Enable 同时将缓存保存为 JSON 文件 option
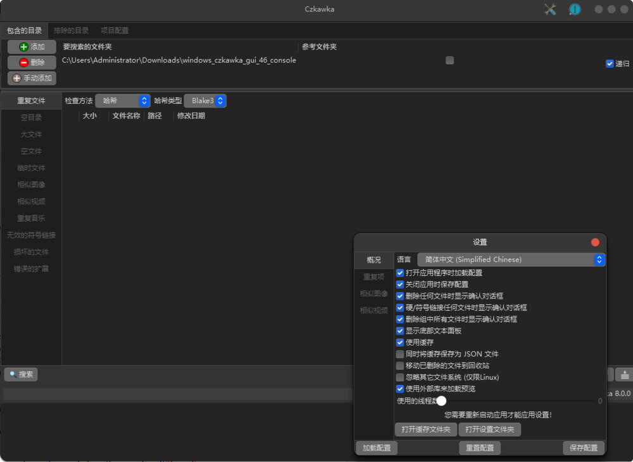The image size is (633, 462). (400, 354)
